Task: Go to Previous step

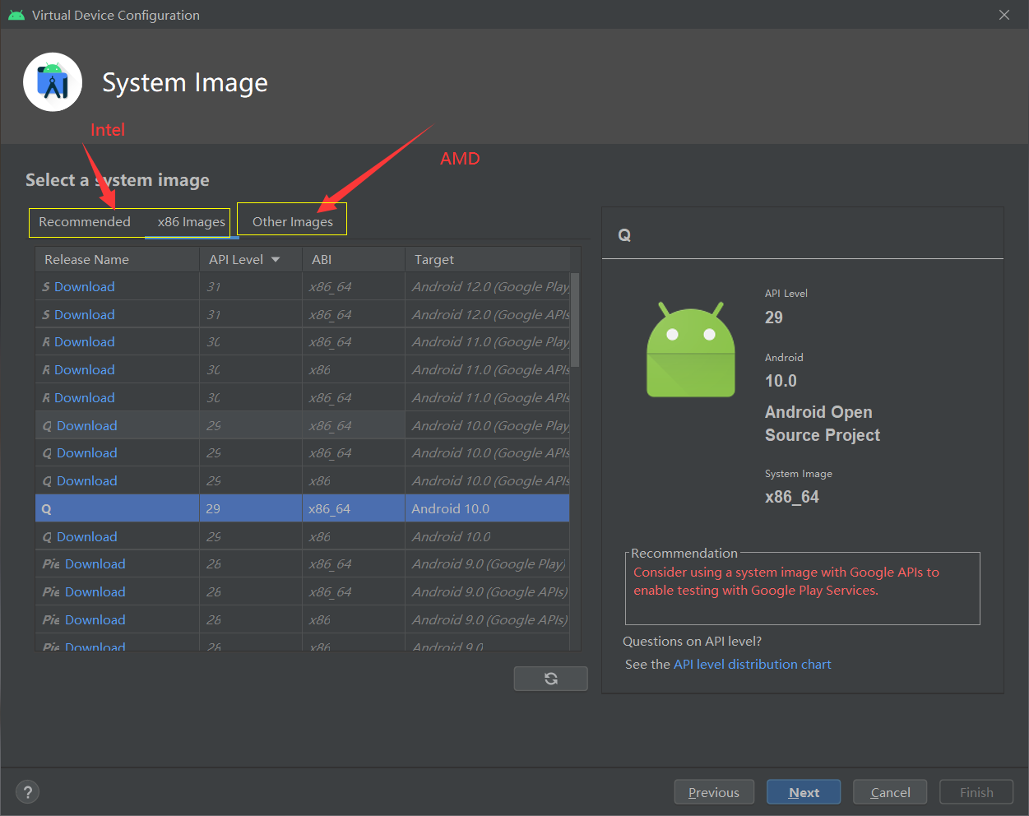Action: [714, 792]
